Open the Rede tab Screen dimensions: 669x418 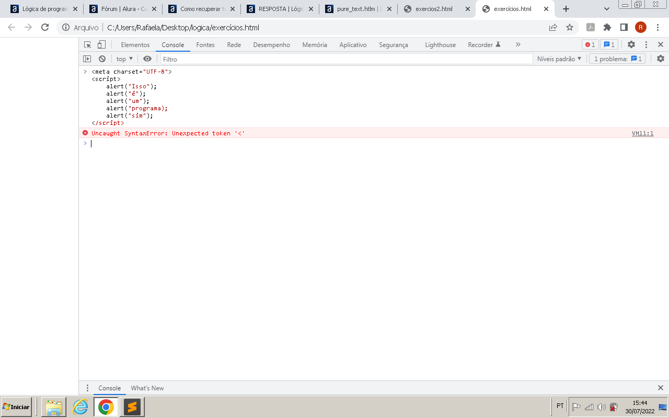point(234,45)
